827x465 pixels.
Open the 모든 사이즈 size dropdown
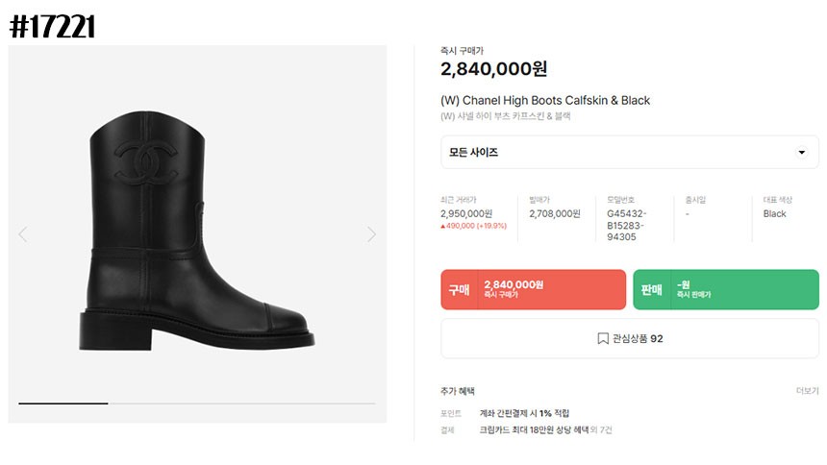[630, 153]
